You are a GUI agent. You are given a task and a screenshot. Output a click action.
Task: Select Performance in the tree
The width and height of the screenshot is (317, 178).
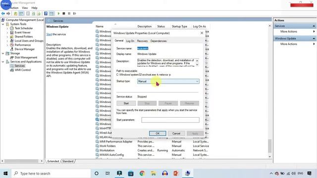23,45
